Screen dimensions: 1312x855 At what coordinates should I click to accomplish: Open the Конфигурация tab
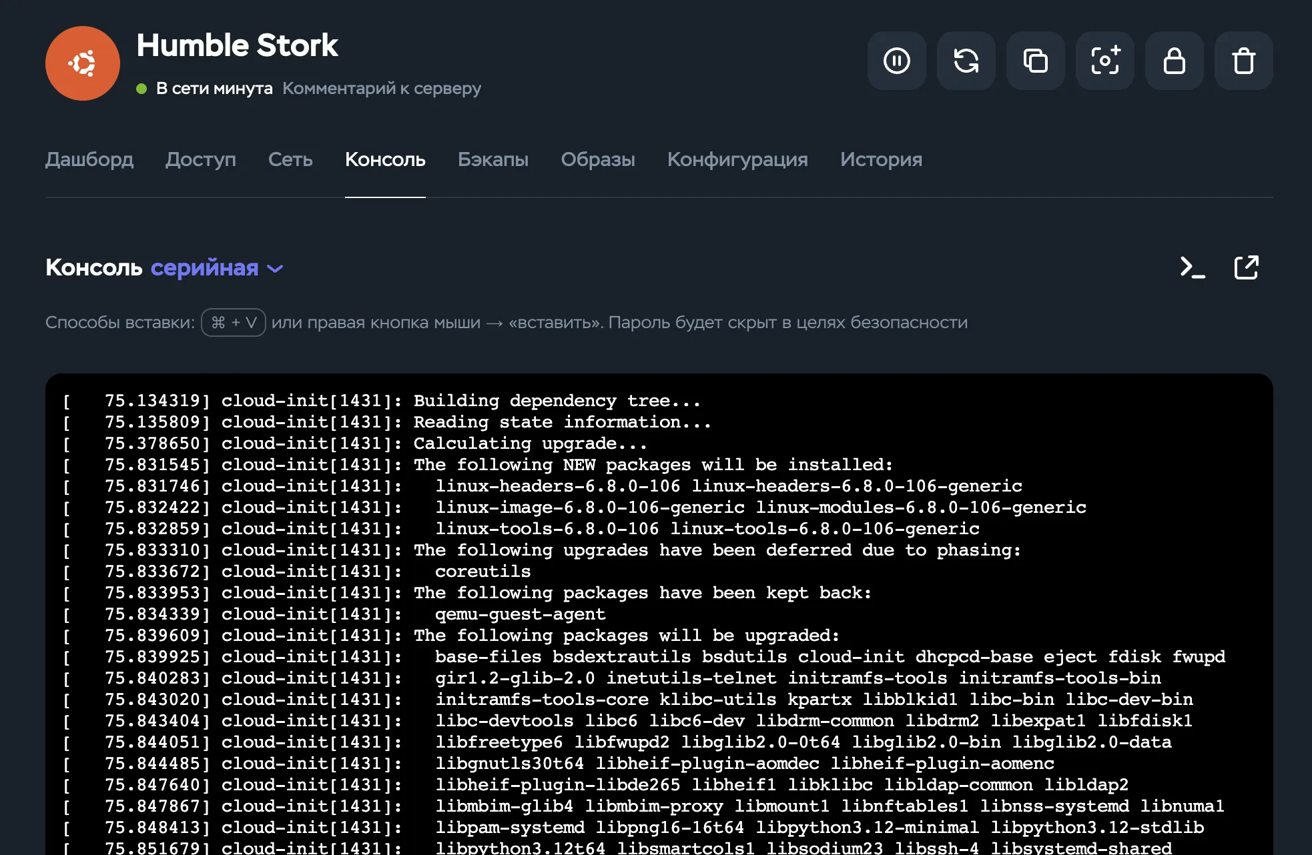pos(737,159)
